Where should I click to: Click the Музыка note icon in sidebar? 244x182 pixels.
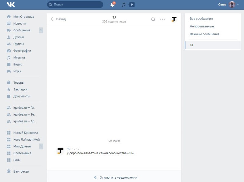tap(9, 58)
